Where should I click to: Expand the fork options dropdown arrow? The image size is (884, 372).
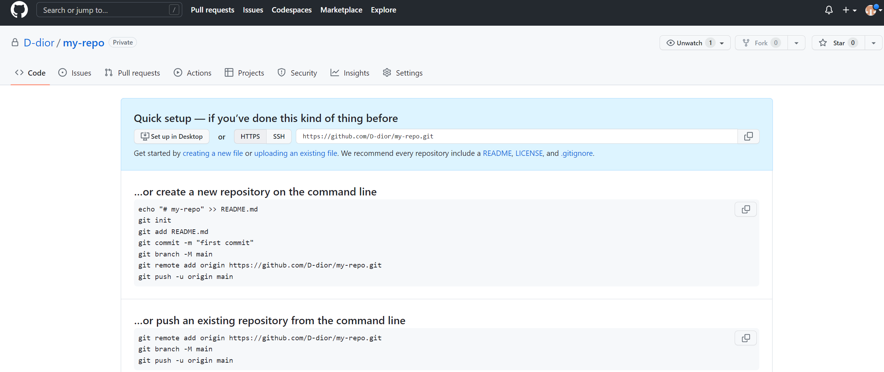[x=796, y=43]
